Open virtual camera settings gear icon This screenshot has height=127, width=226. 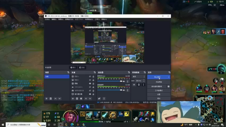168,86
